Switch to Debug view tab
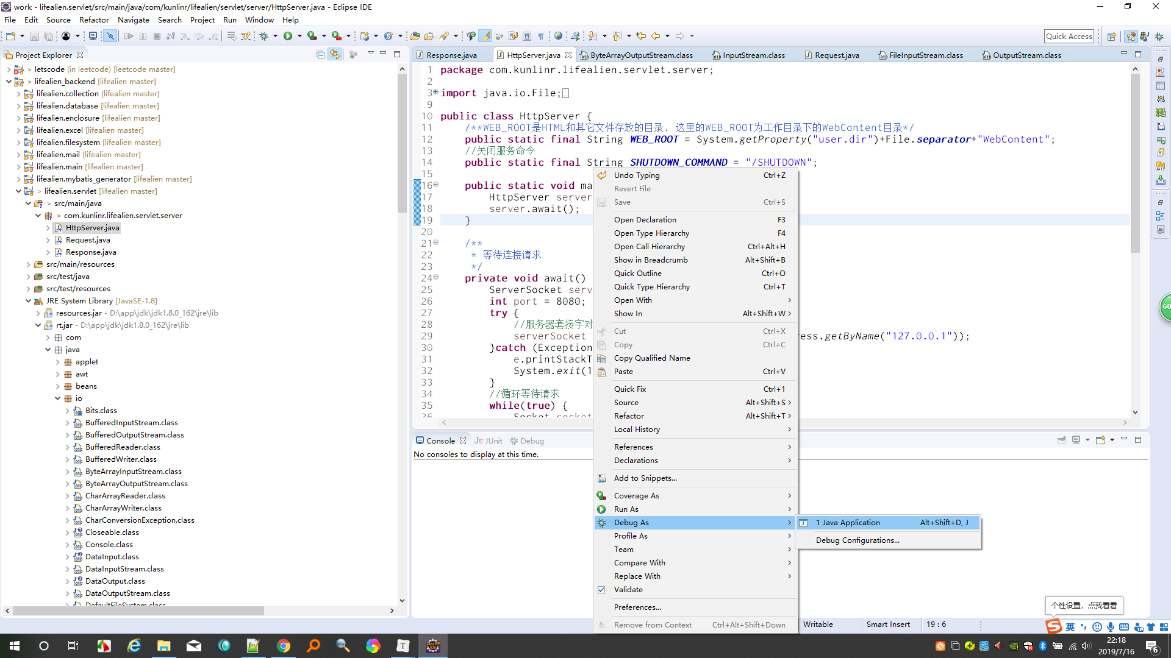 tap(527, 440)
